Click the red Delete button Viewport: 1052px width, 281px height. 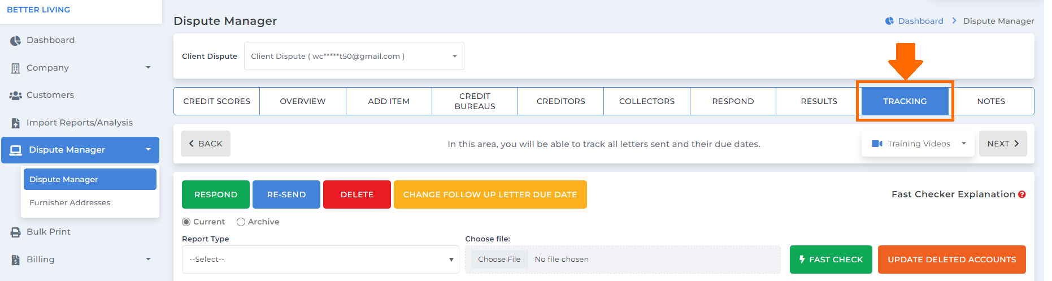(357, 194)
